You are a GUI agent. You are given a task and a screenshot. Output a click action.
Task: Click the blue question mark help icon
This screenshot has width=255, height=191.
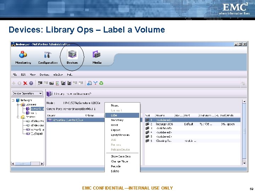click(x=31, y=83)
